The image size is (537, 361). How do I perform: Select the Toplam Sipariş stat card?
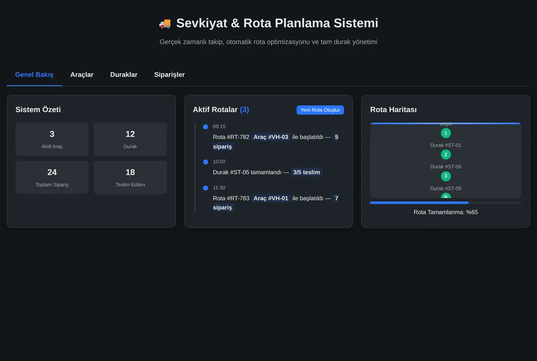[x=52, y=177]
